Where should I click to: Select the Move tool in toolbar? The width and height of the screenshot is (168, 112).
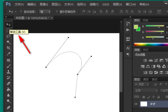tap(8, 25)
